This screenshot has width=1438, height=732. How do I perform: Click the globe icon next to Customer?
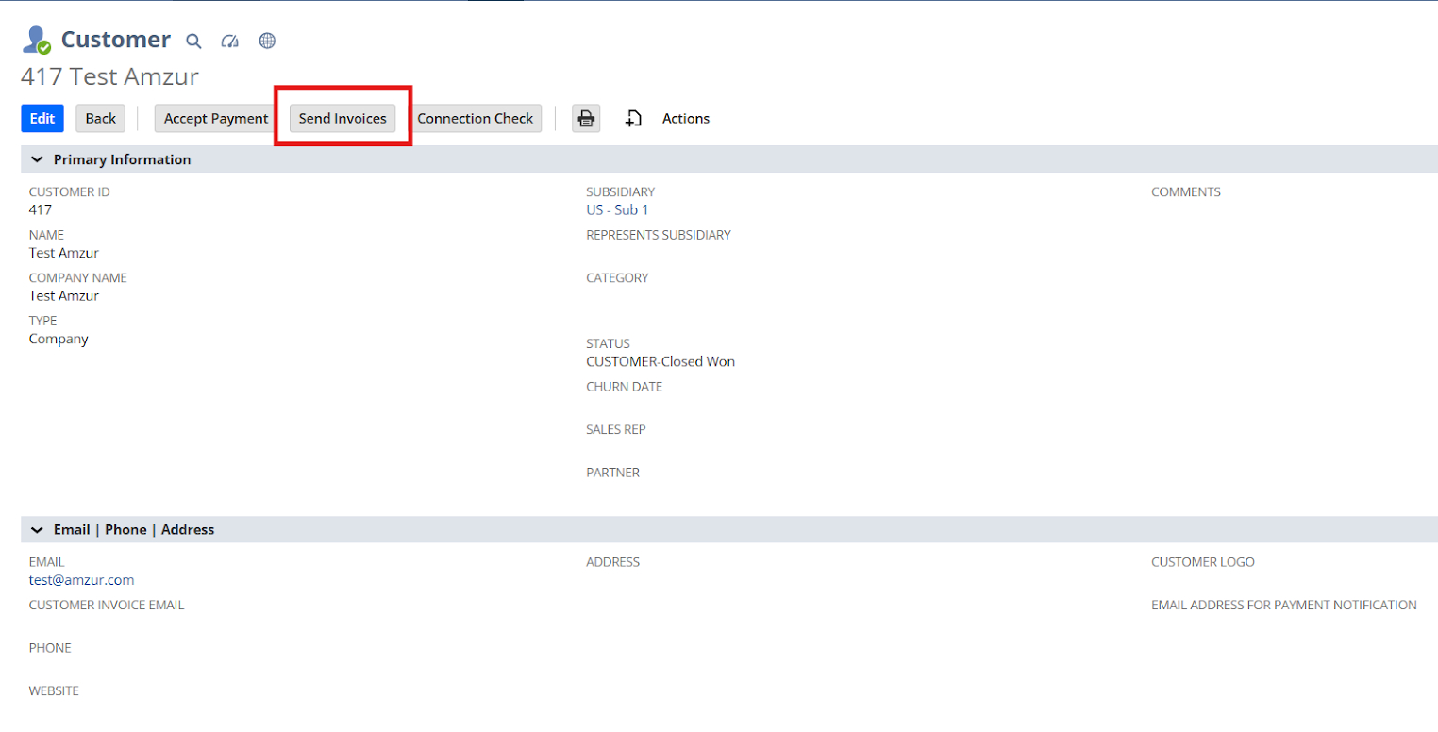pyautogui.click(x=267, y=41)
